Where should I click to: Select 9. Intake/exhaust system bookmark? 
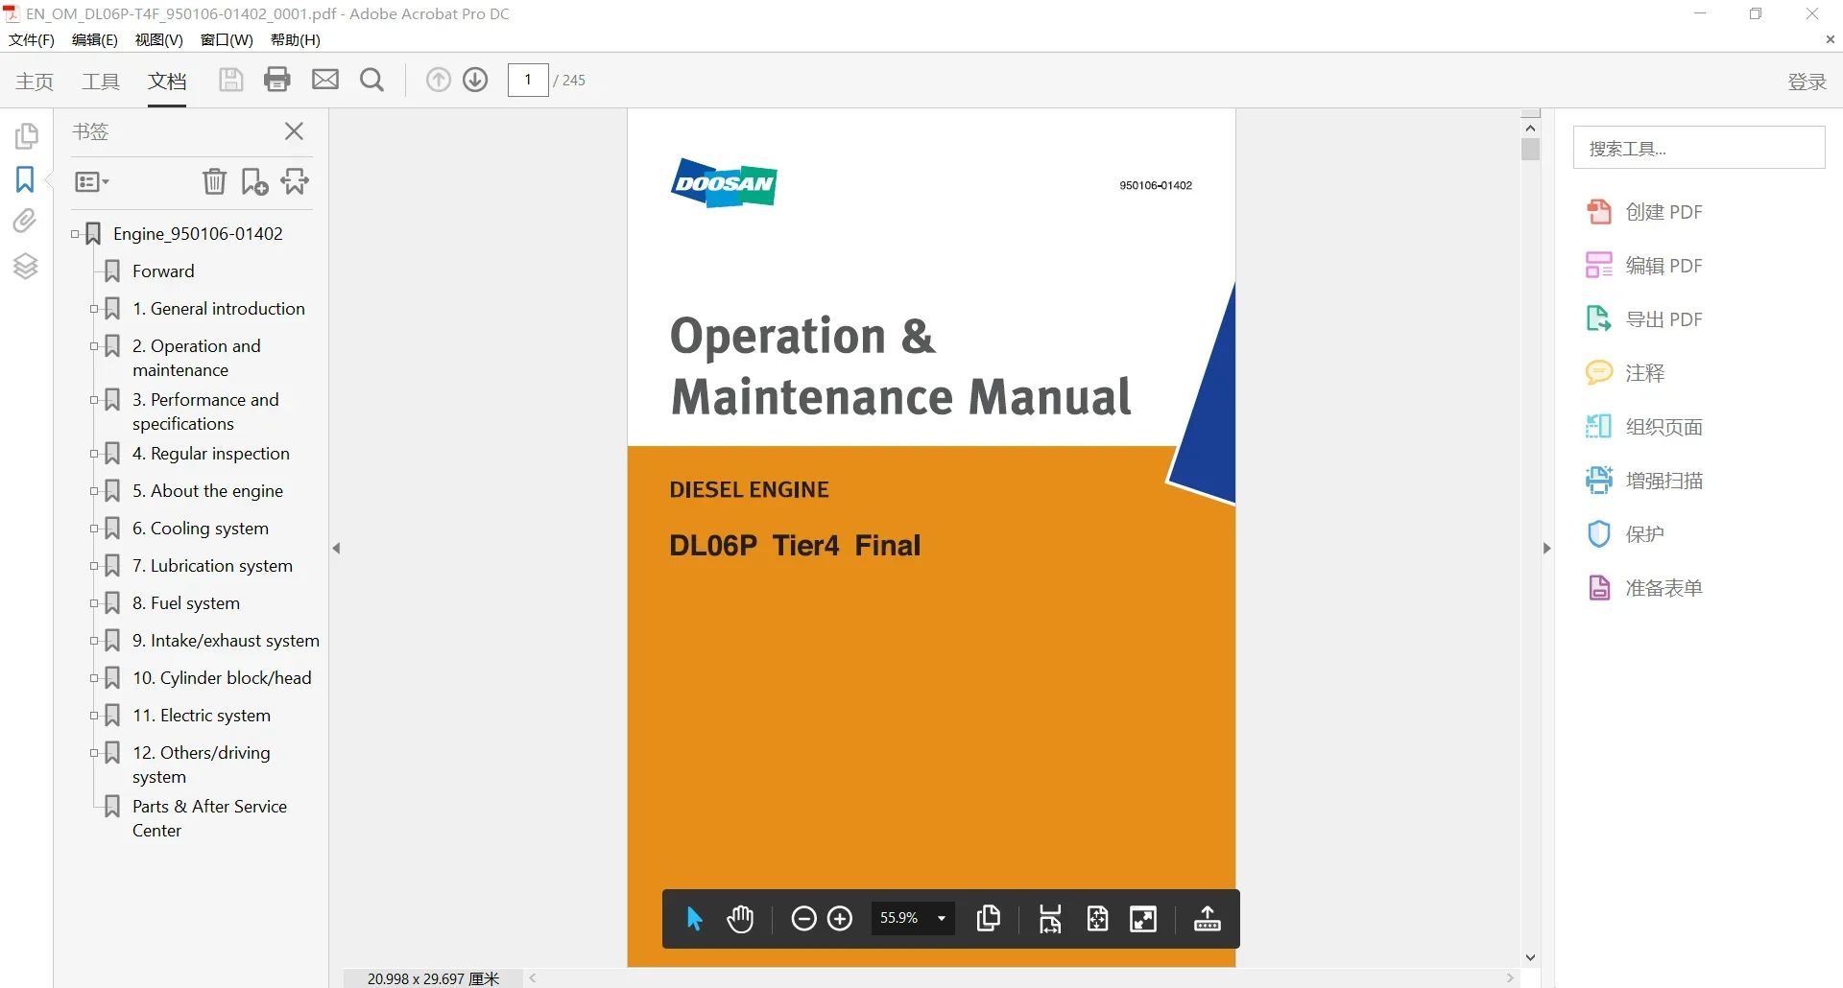(x=226, y=641)
